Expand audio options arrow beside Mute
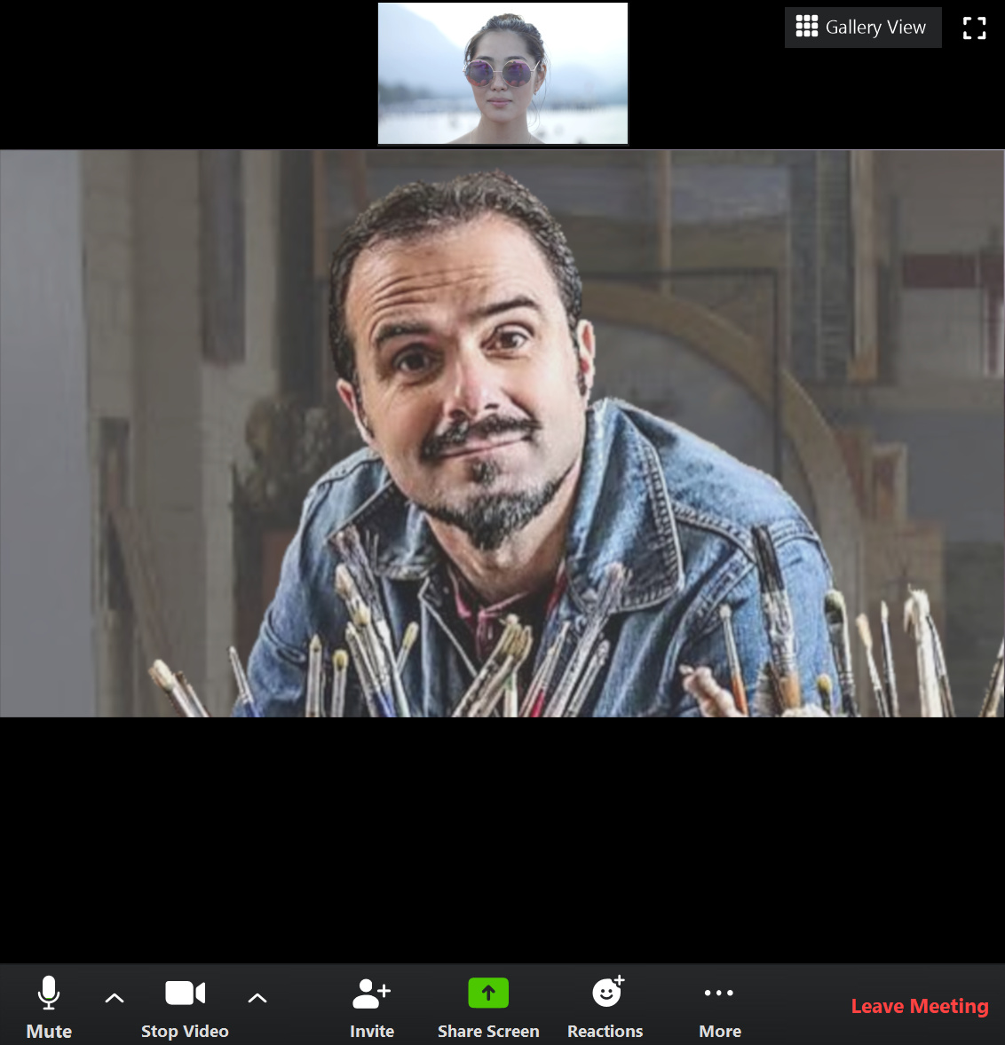 (x=115, y=998)
